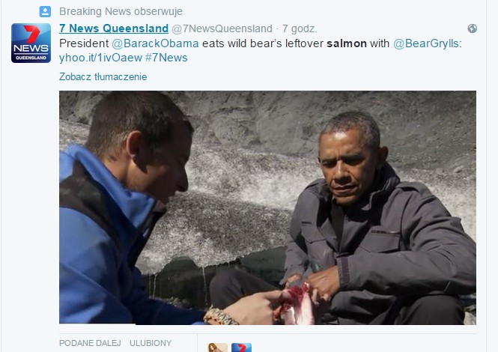Open the small 7 News avatar under the photo
Image resolution: width=498 pixels, height=352 pixels.
pyautogui.click(x=241, y=348)
